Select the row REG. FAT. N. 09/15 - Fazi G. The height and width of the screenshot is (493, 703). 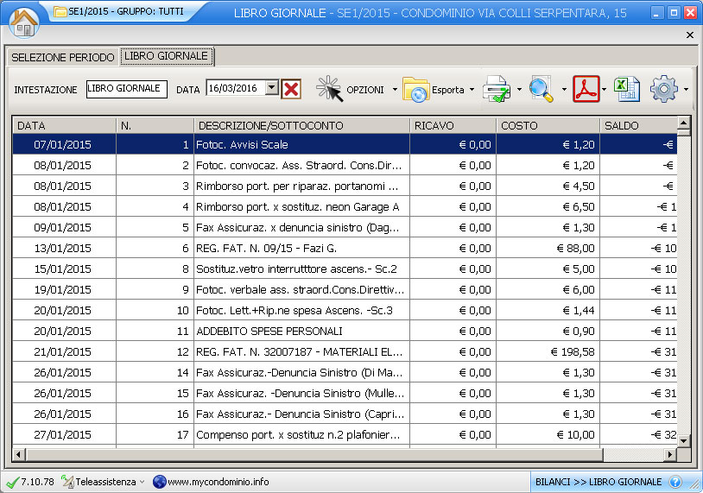click(x=301, y=248)
